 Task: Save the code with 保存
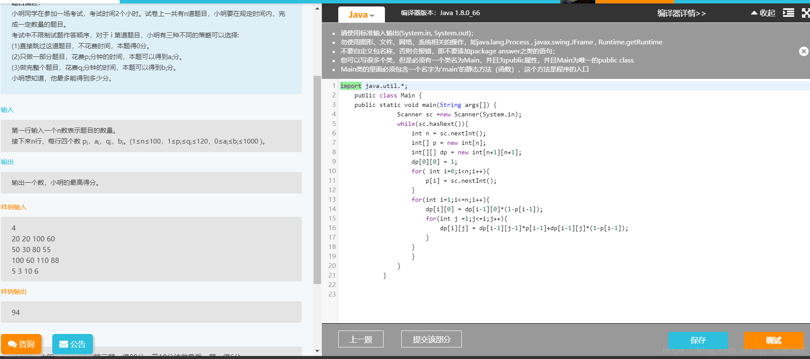pyautogui.click(x=698, y=340)
